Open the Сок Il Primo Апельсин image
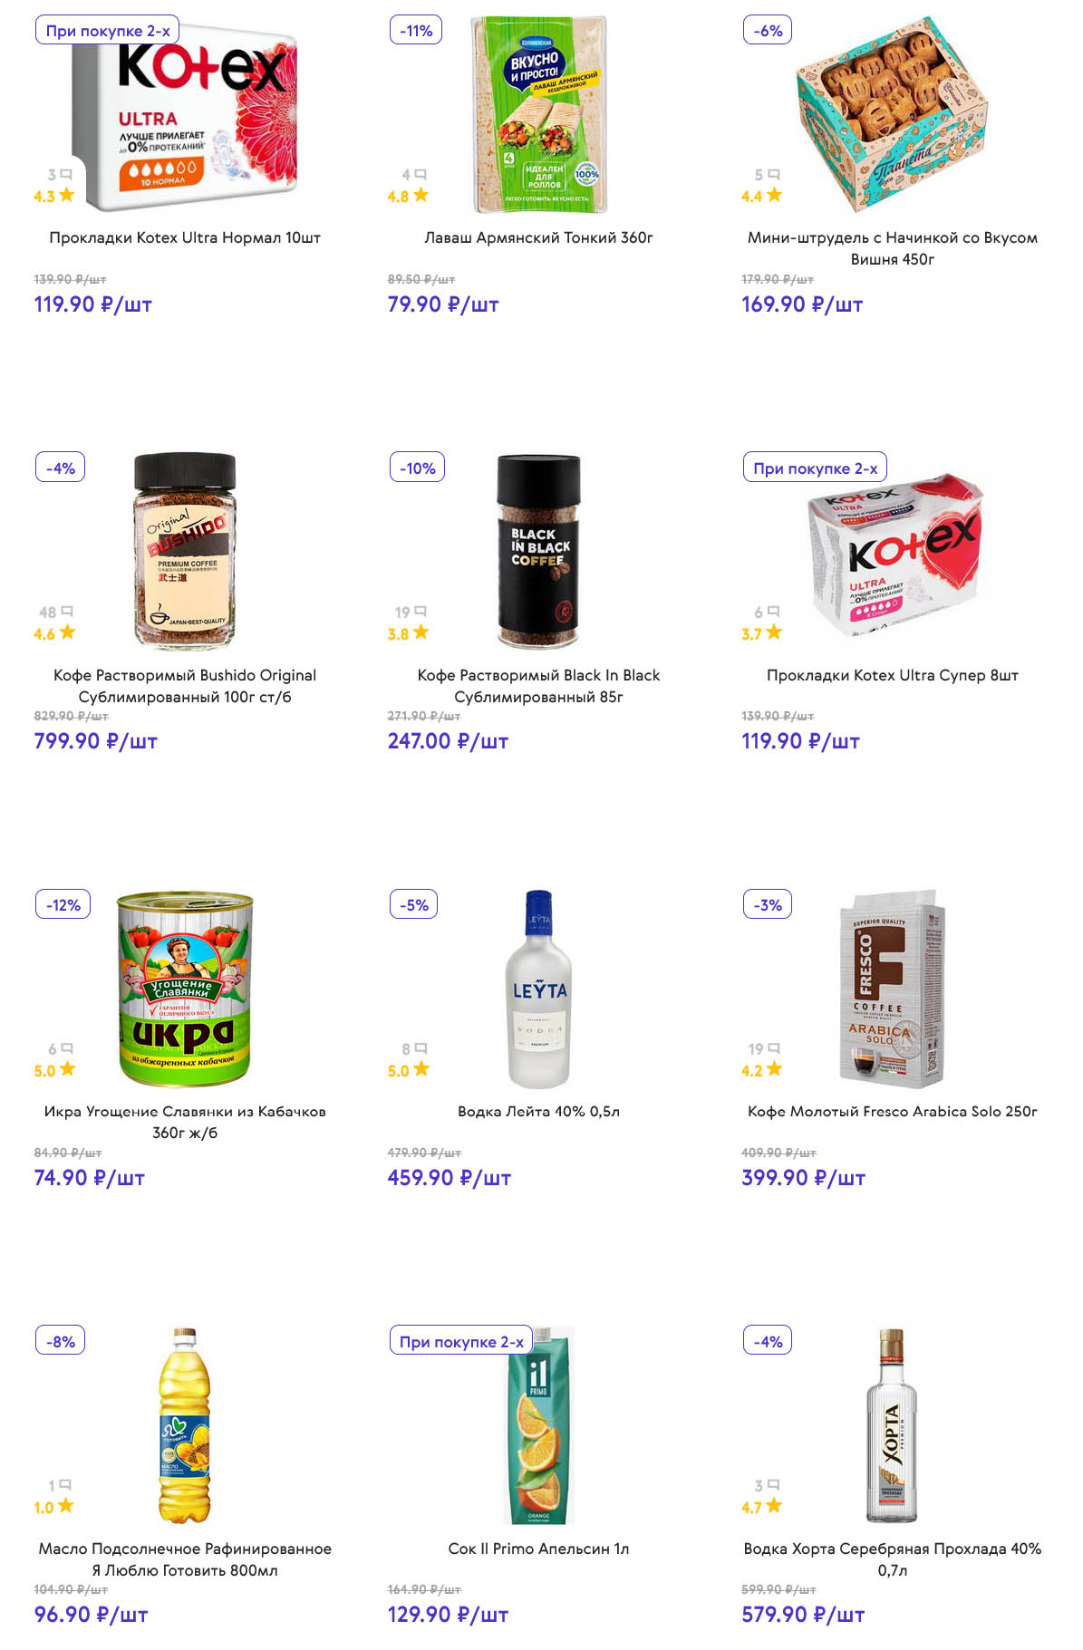The height and width of the screenshot is (1650, 1083). tap(538, 1426)
